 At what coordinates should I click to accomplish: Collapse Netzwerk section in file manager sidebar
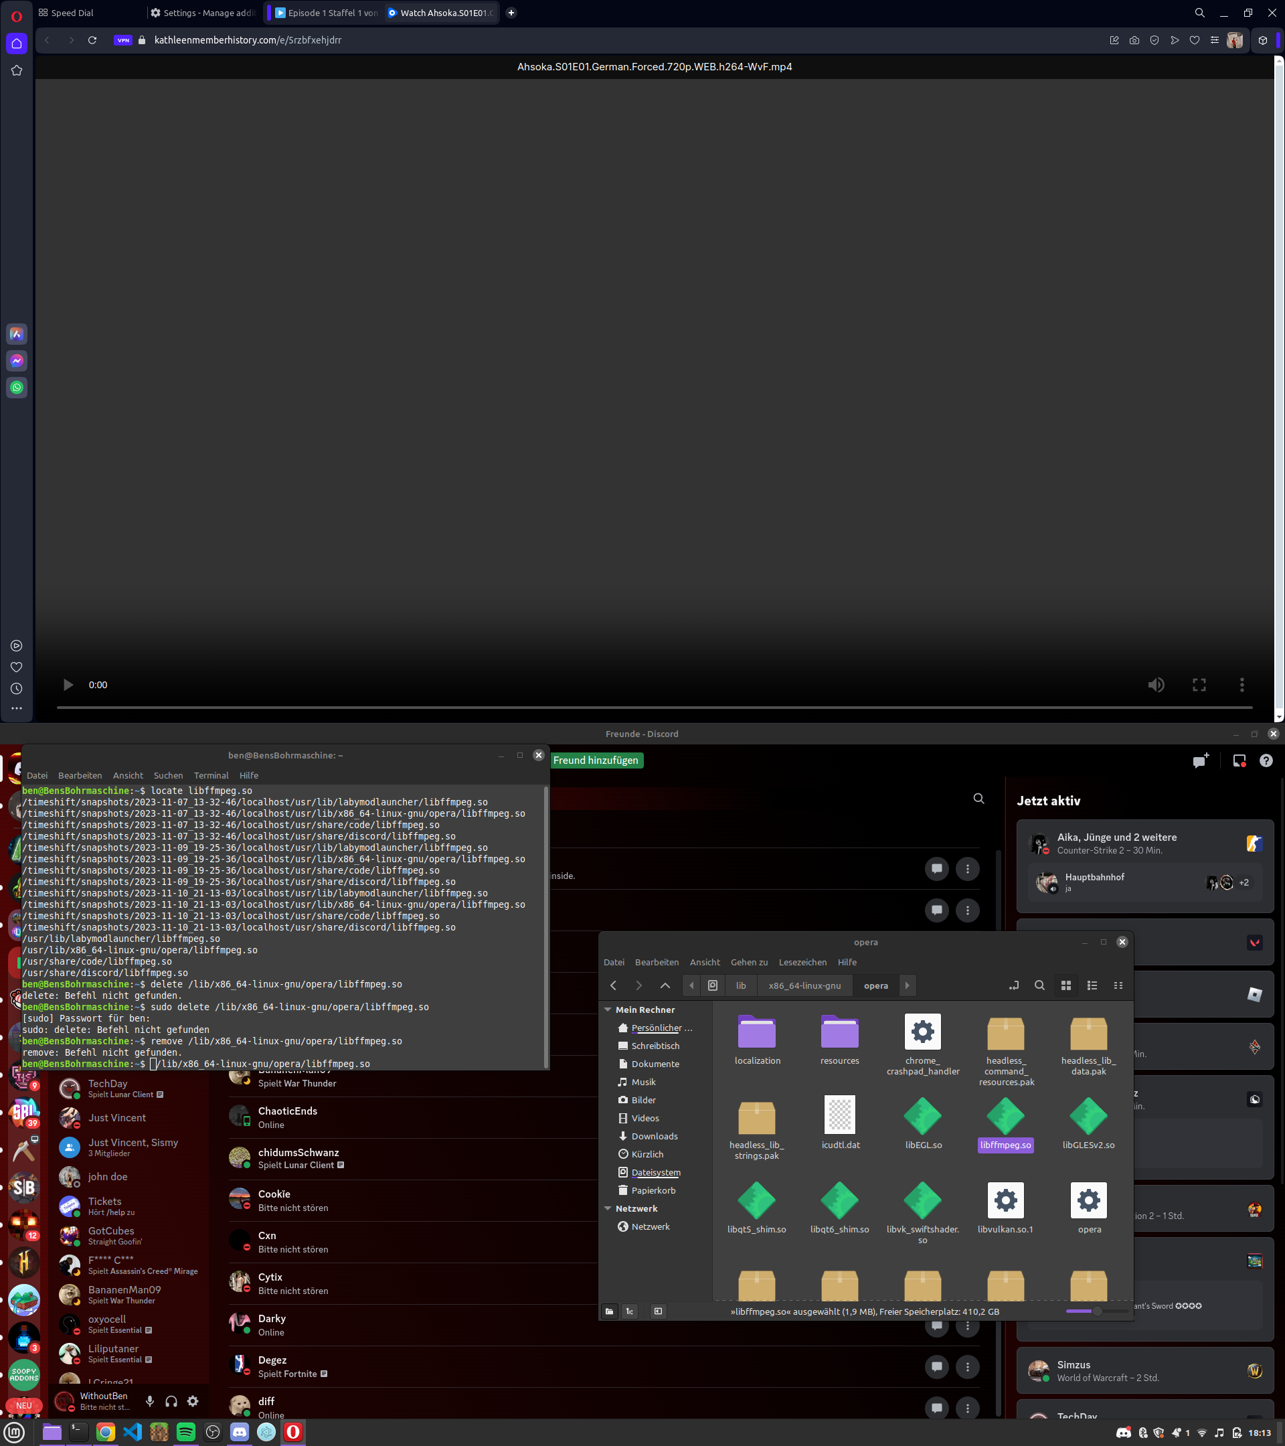[608, 1208]
